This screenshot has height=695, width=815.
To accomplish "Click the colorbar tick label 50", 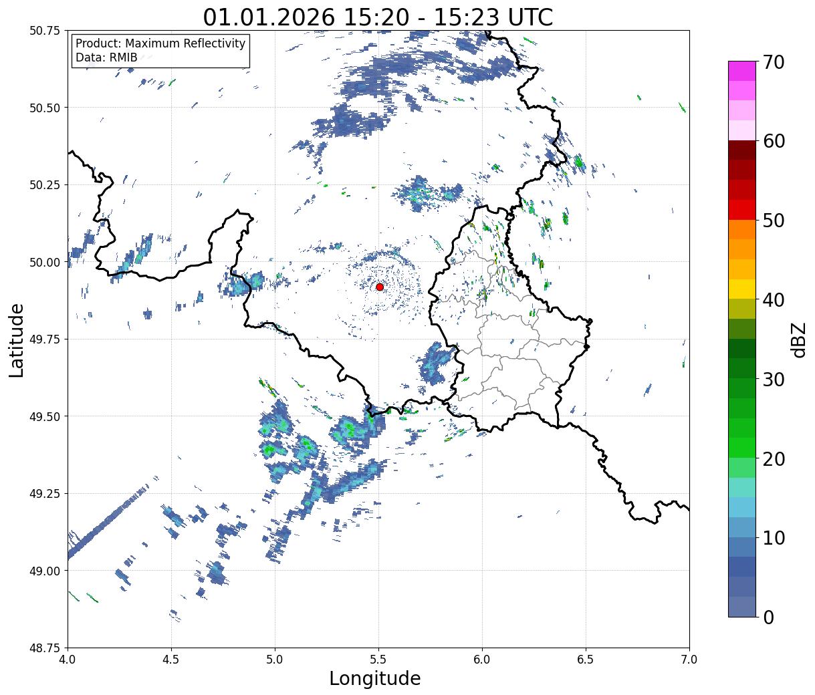I will (x=773, y=221).
